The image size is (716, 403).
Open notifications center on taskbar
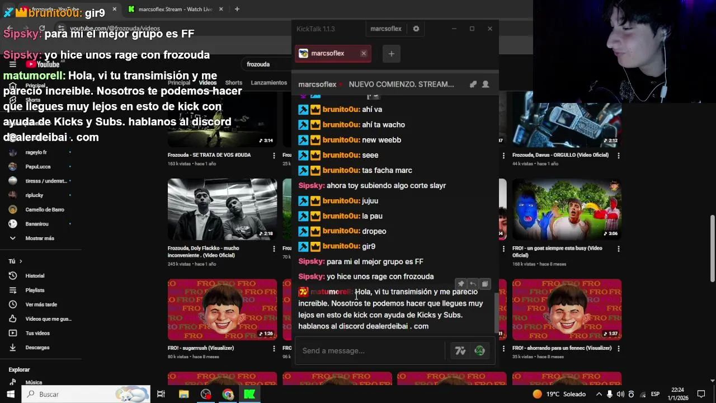(x=701, y=394)
